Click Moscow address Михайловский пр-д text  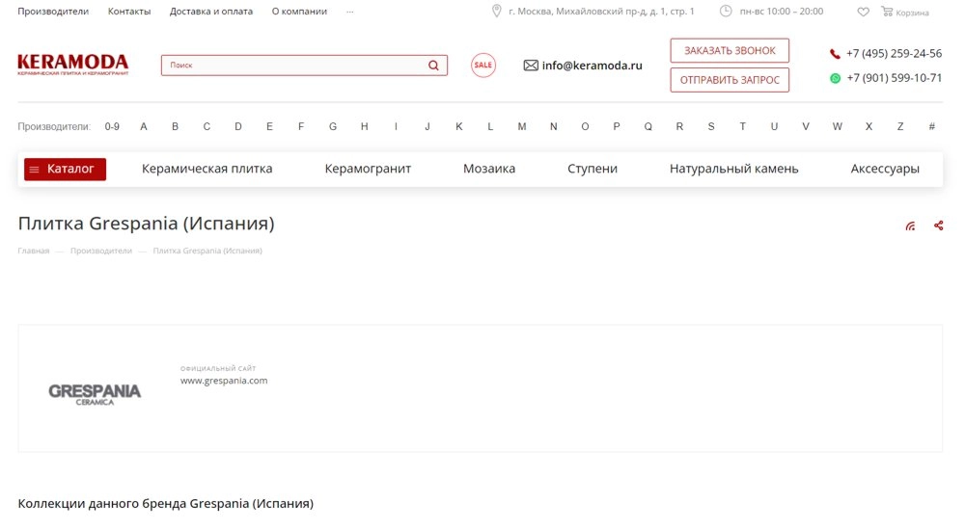pyautogui.click(x=601, y=11)
